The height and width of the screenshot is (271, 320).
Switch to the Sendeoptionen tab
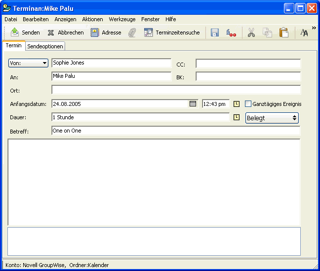(45, 46)
